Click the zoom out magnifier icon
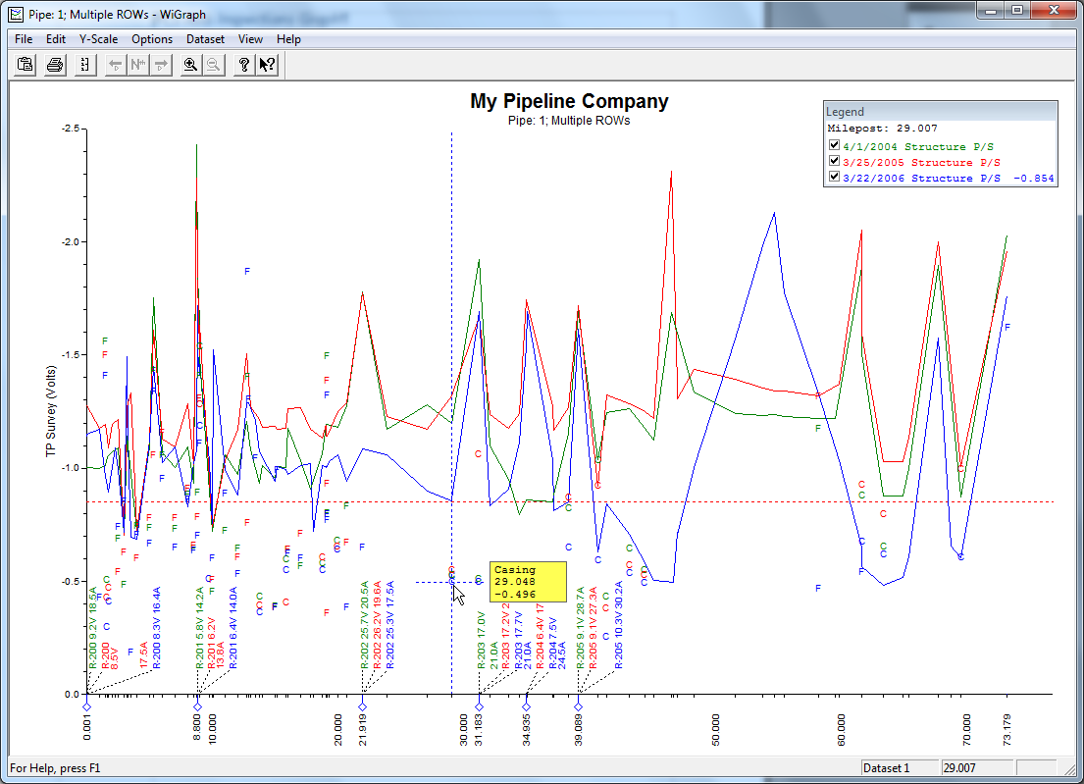 [x=213, y=65]
